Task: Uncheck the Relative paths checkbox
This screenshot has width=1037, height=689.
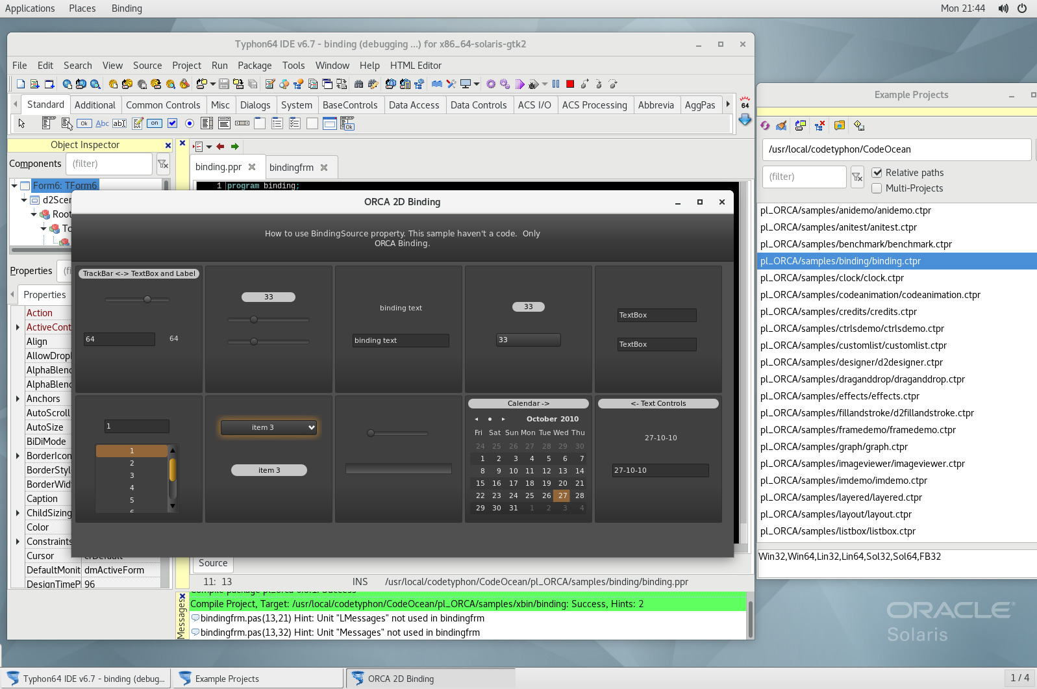Action: coord(877,173)
